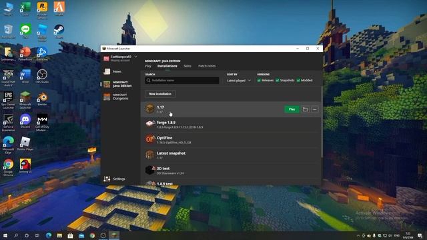Open the OBS Studio desktop icon
Image resolution: width=427 pixels, height=240 pixels.
coord(42,76)
